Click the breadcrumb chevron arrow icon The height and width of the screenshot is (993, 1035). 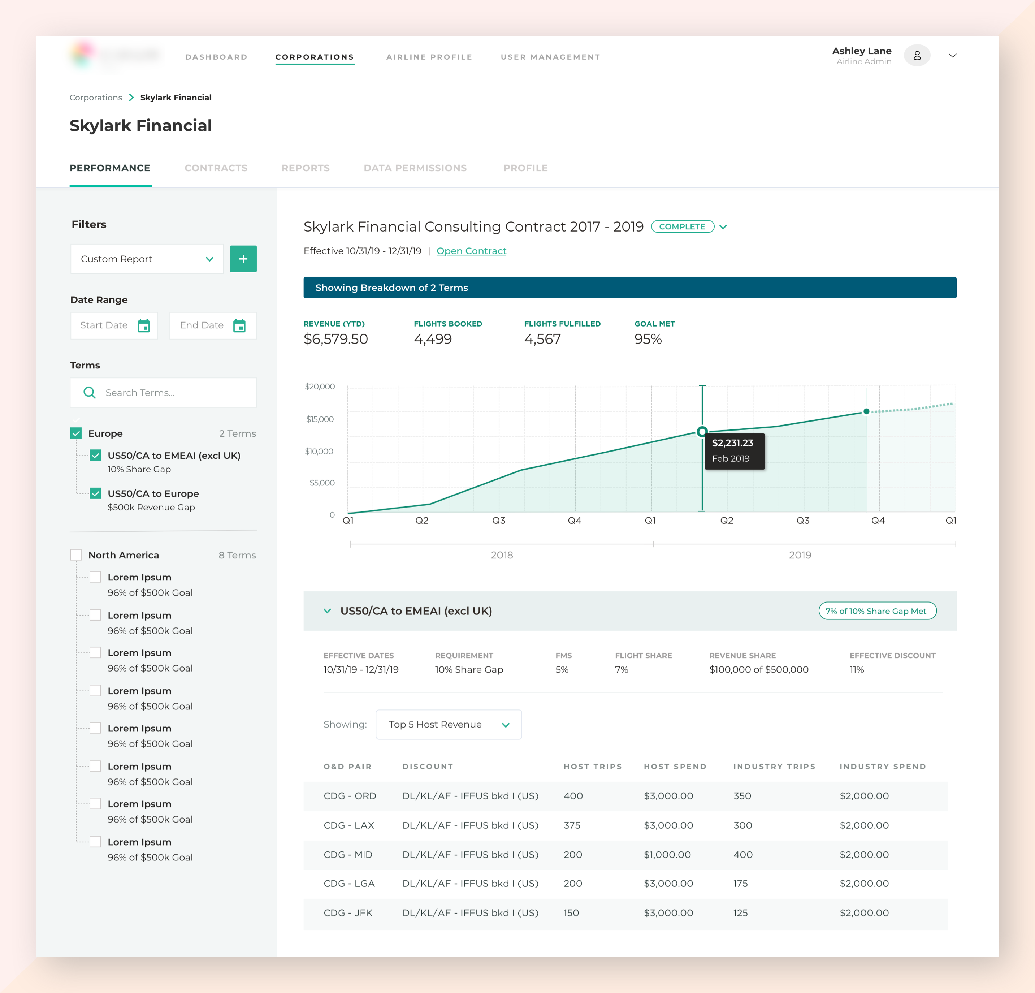(131, 97)
